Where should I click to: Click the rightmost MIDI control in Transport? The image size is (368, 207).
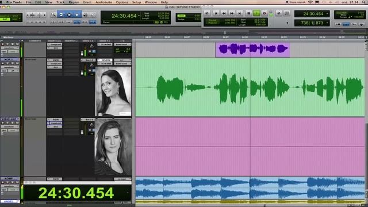362,24
